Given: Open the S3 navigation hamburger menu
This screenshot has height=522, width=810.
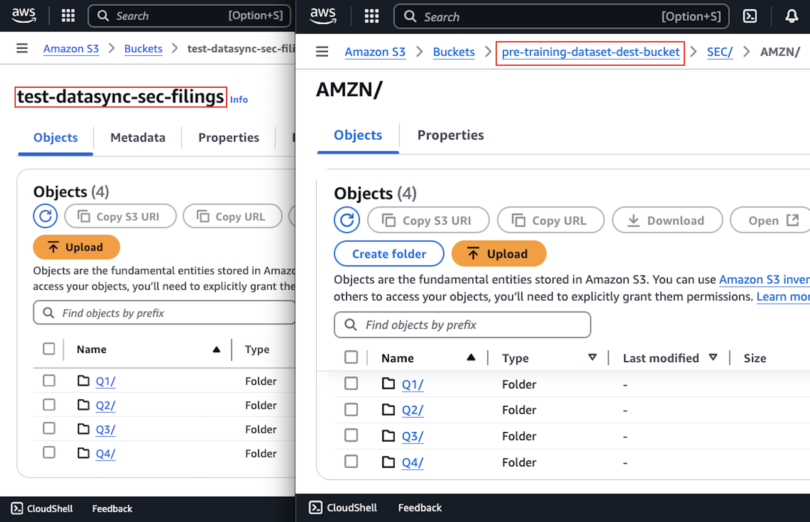Looking at the screenshot, I should 322,52.
